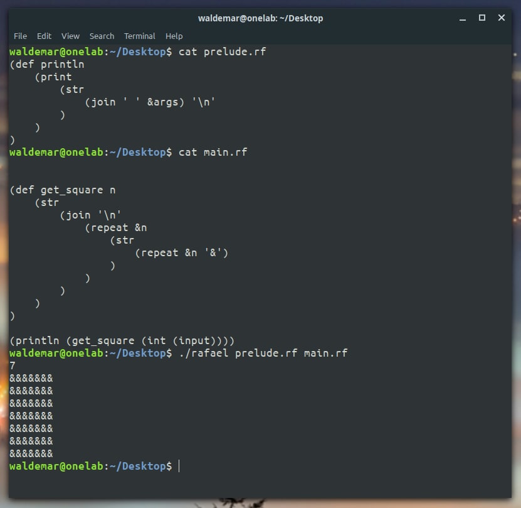Screen dimensions: 521x508
Task: Open the Terminal menu
Action: pos(140,36)
